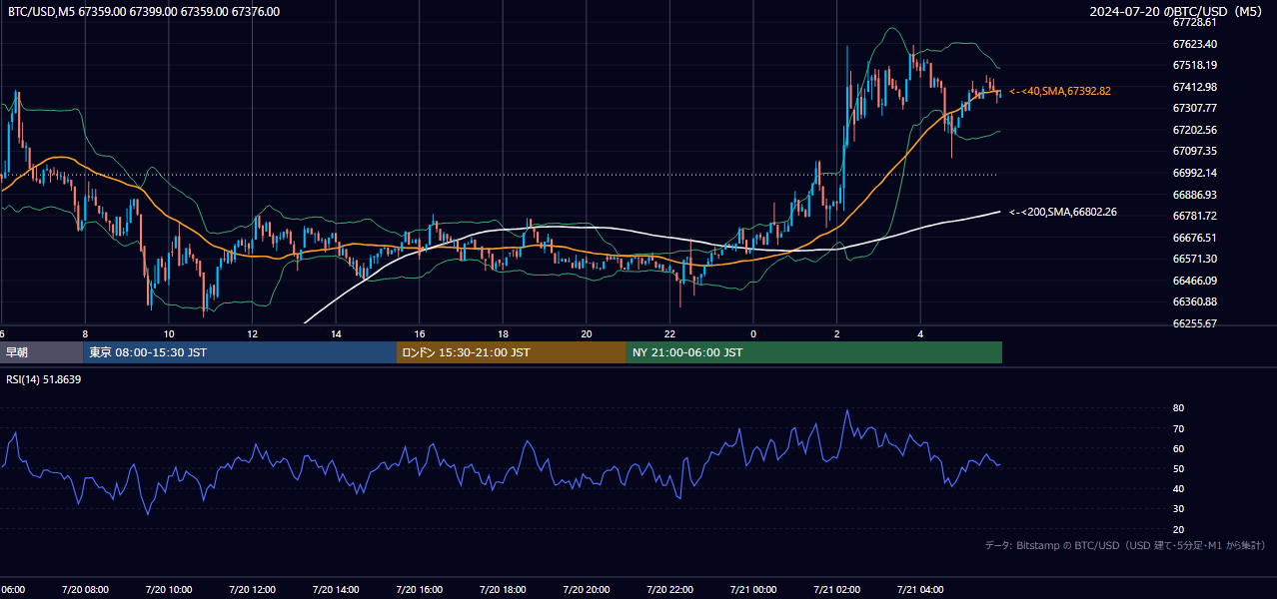Click RSI axis level 50

[1179, 468]
